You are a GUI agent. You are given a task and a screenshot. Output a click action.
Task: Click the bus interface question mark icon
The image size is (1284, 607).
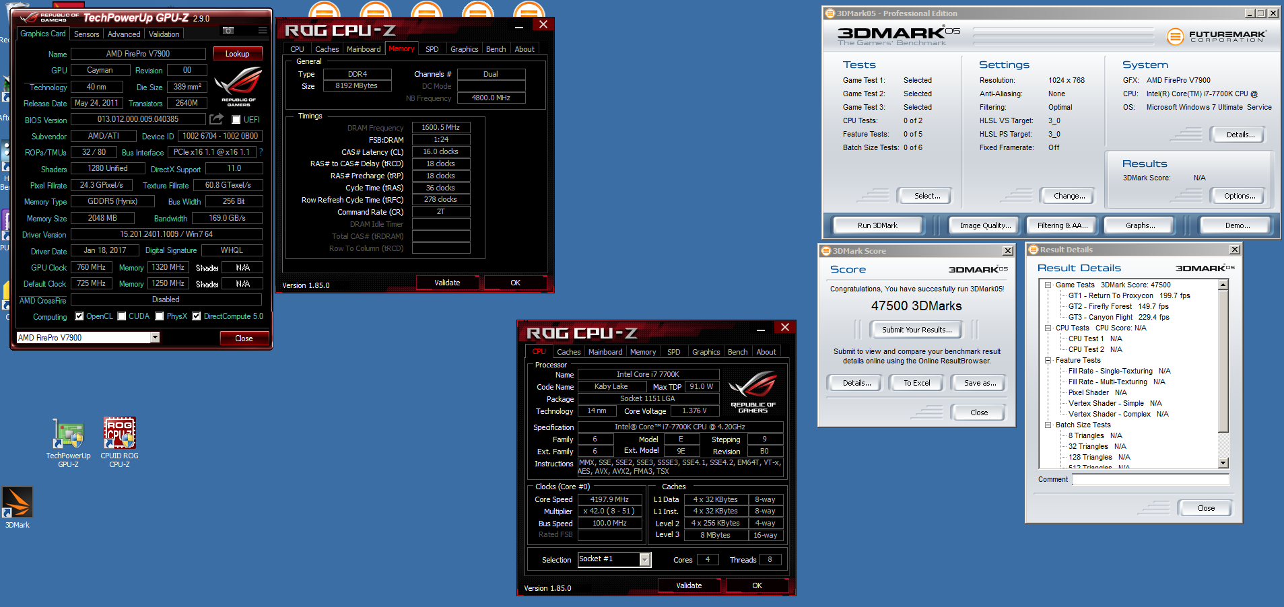click(x=261, y=152)
